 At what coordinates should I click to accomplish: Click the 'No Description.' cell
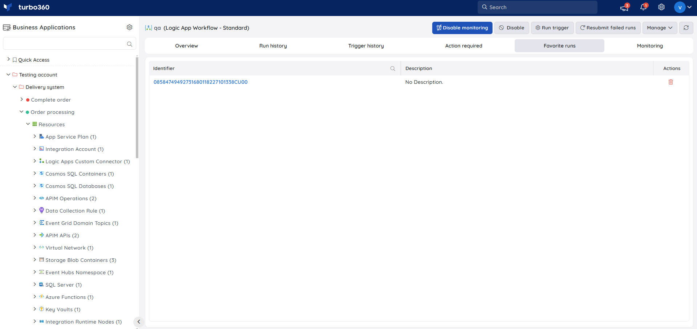424,82
